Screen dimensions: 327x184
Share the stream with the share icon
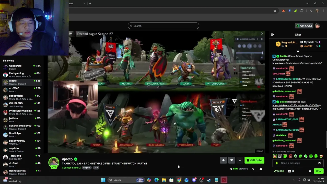(x=253, y=169)
